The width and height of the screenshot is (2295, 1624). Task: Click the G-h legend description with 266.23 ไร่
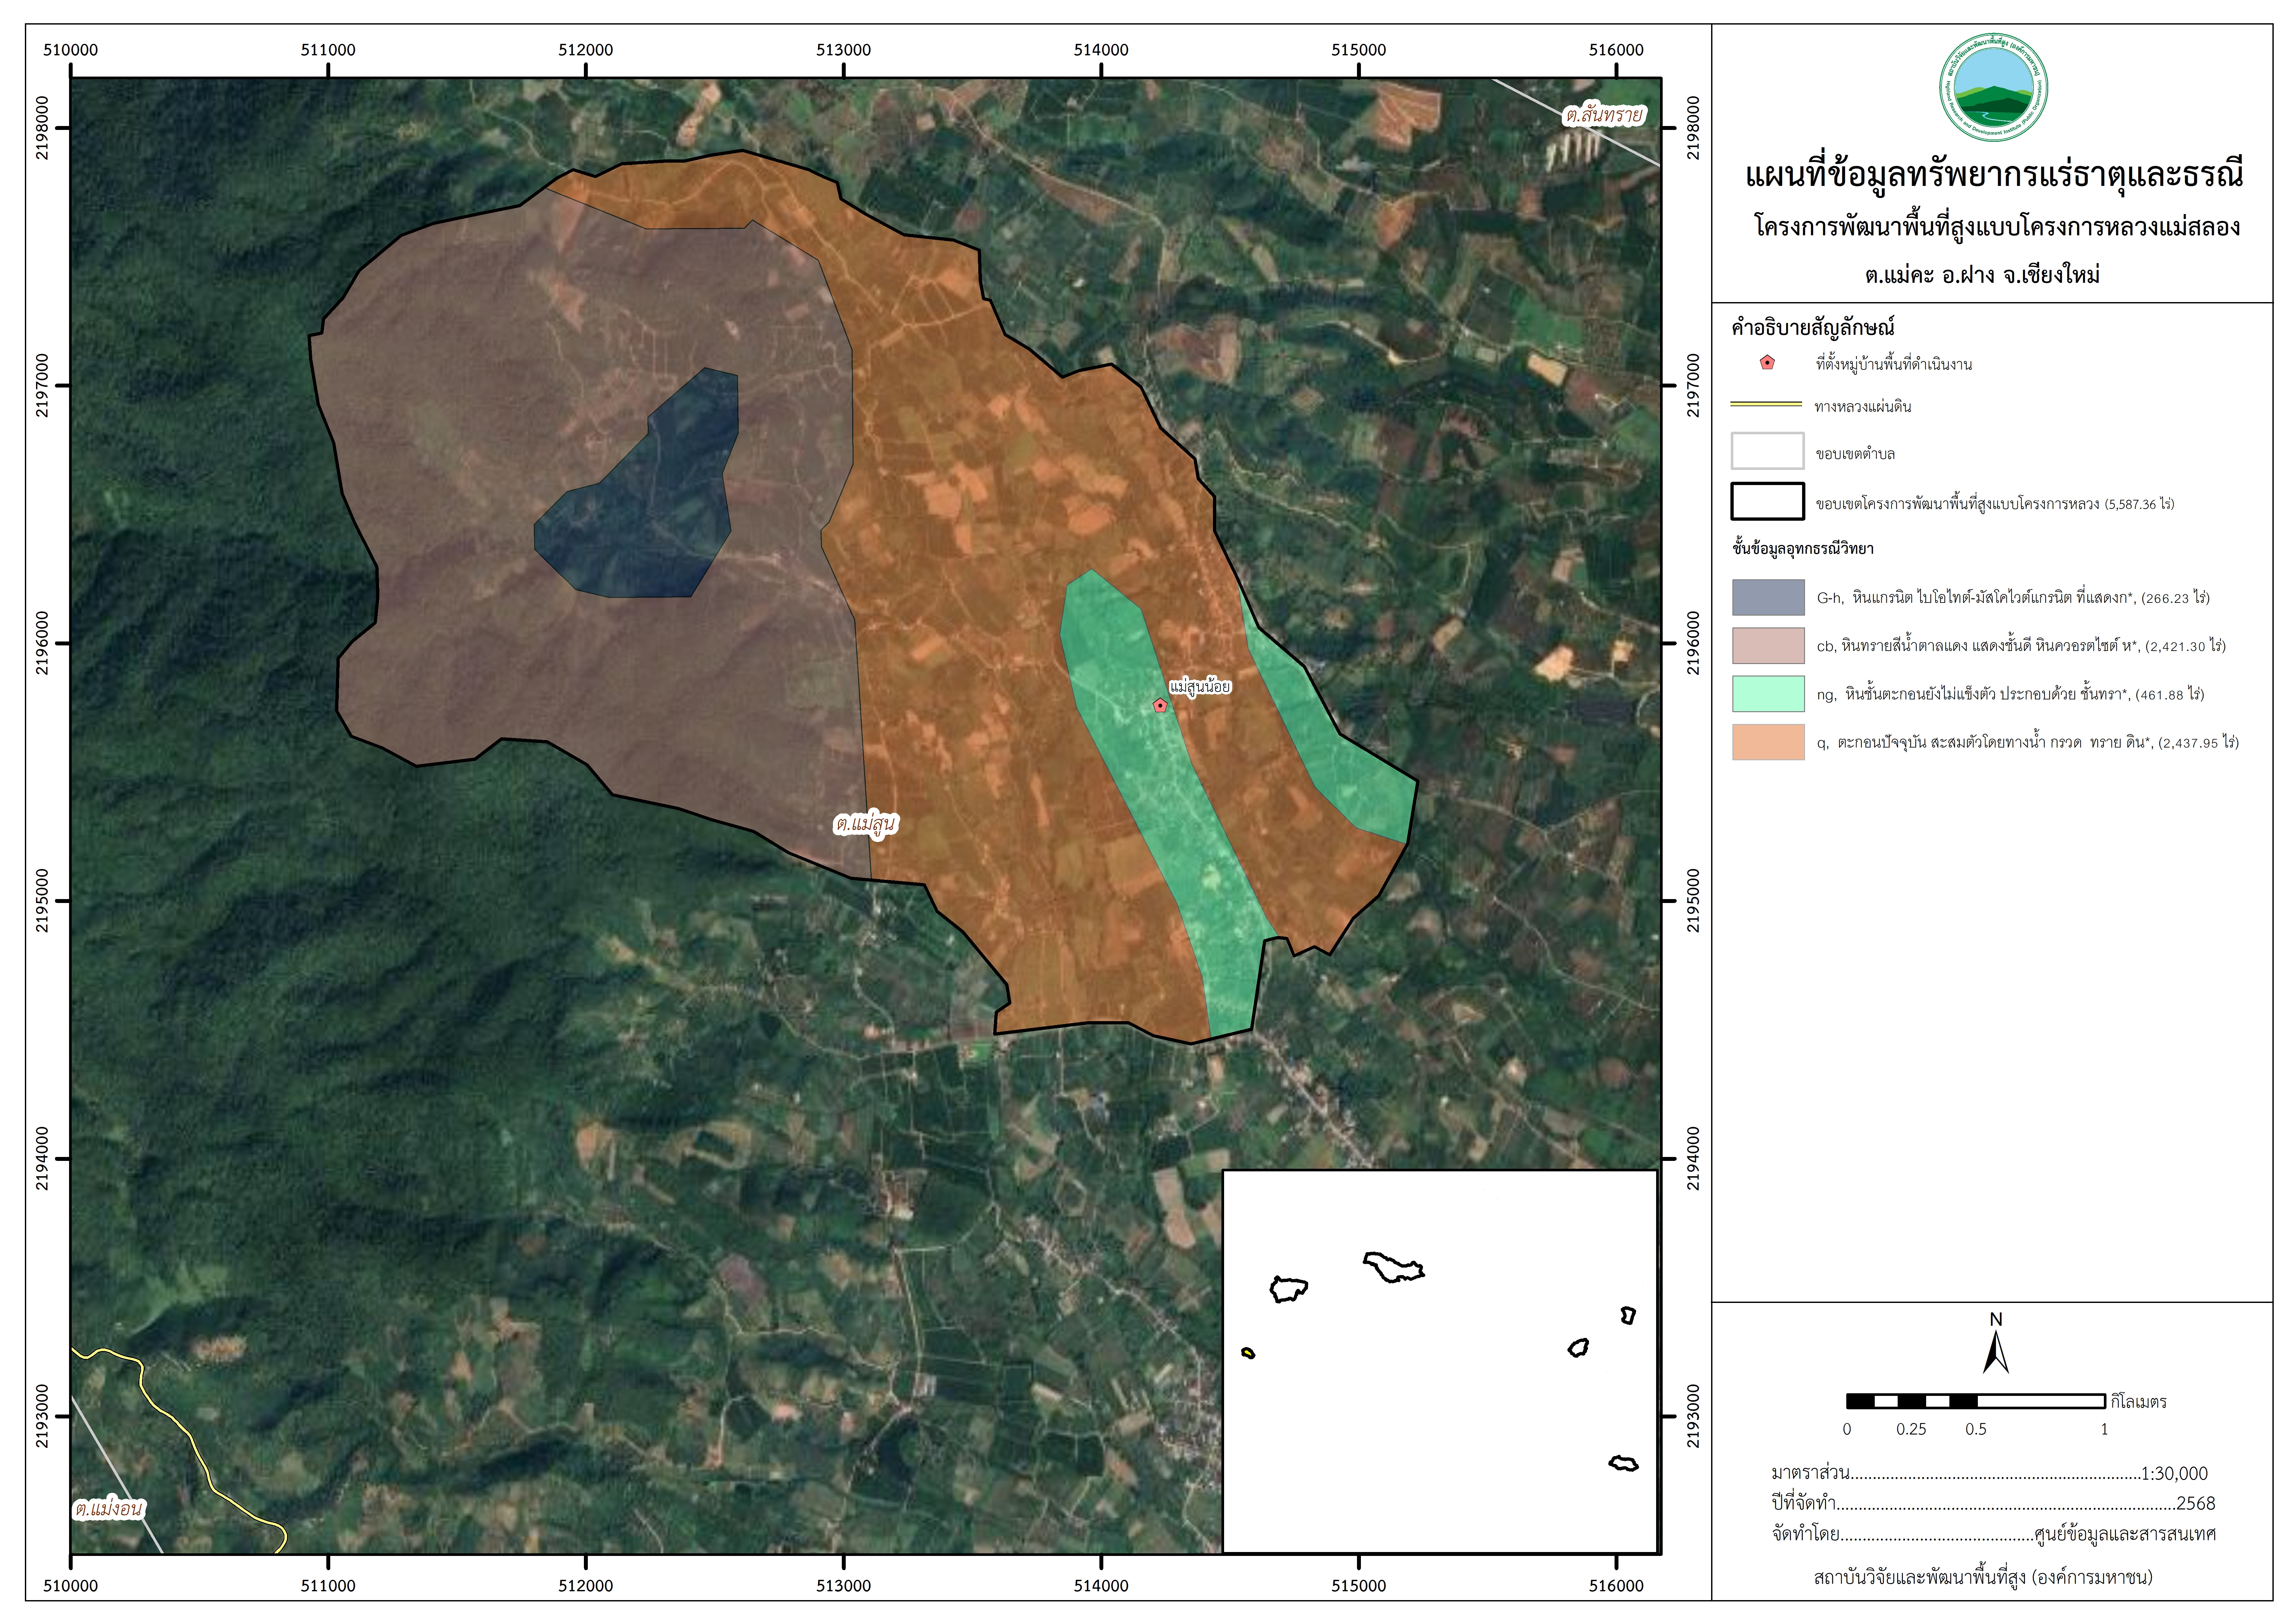pos(2013,598)
